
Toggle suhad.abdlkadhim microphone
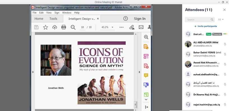225,74
